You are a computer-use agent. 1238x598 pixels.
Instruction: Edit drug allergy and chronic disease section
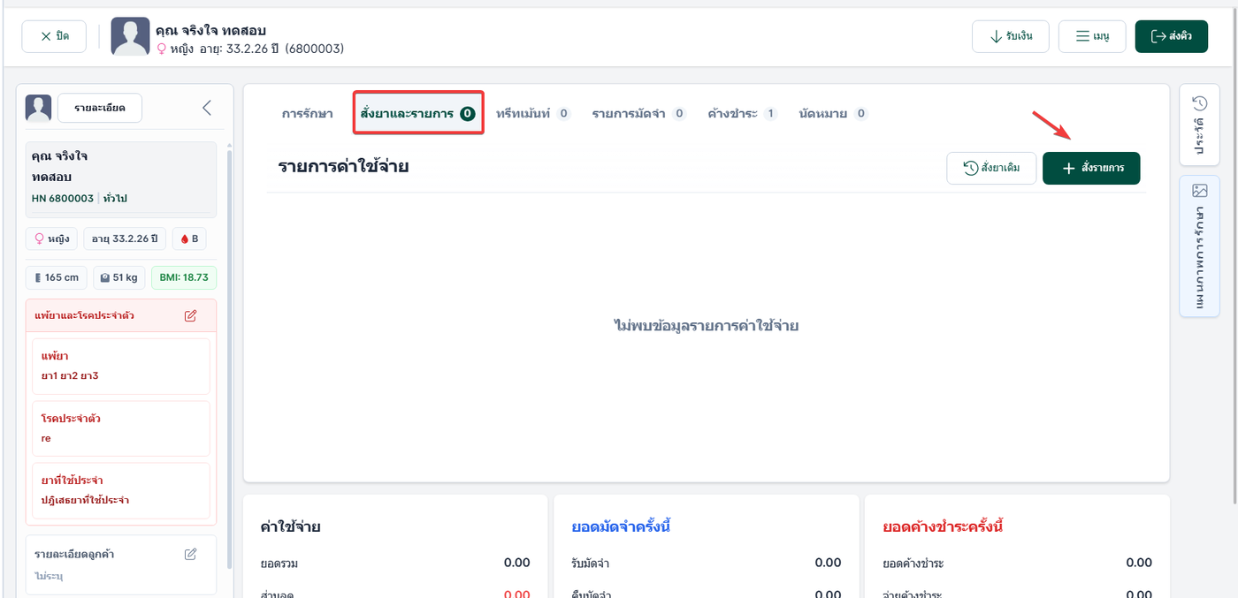click(x=190, y=315)
